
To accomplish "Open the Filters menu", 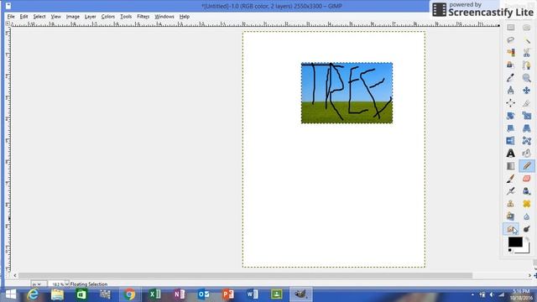I will 143,17.
